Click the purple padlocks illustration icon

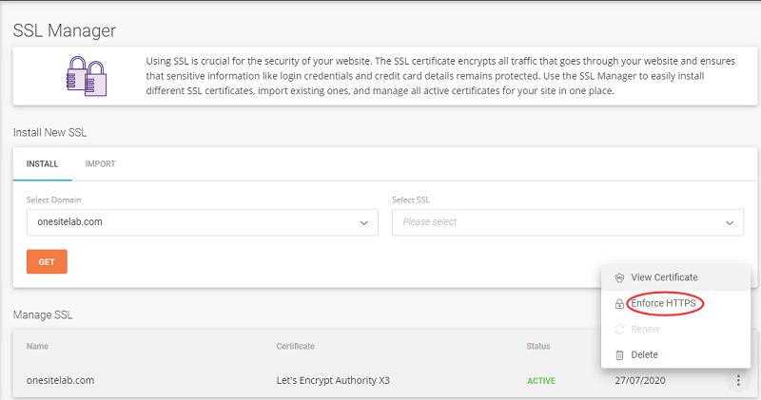[87, 76]
